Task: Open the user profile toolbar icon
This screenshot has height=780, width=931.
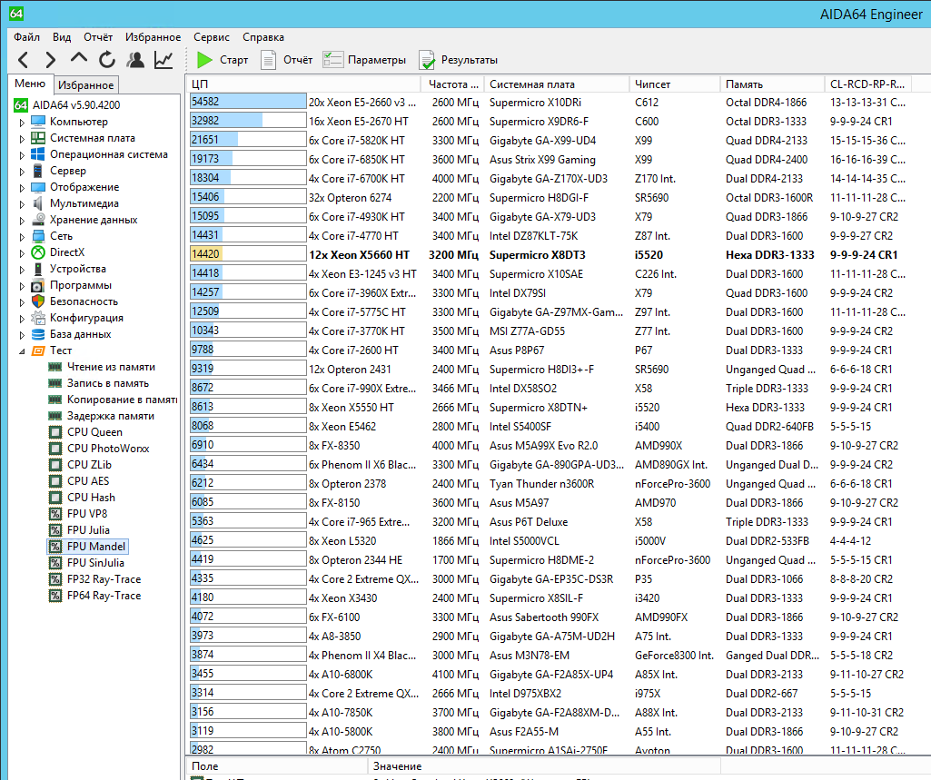Action: pyautogui.click(x=135, y=59)
